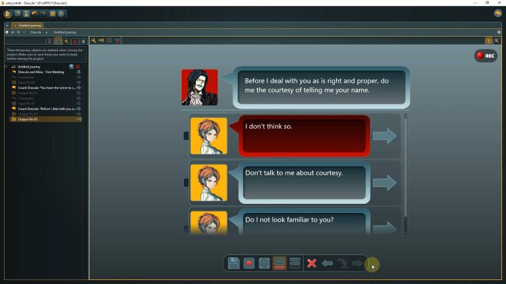Screen dimensions: 506x284
Task: Choose the reply 'Don't talk to me about courtesy.'
Action: (304, 183)
